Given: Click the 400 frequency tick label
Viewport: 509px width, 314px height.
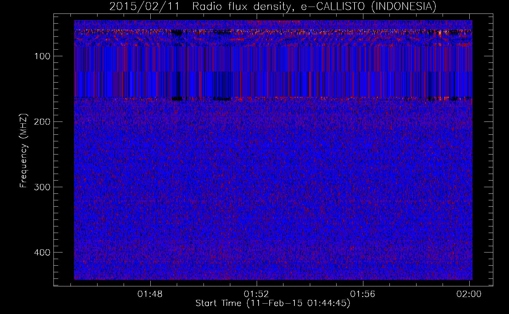Looking at the screenshot, I should [x=42, y=252].
